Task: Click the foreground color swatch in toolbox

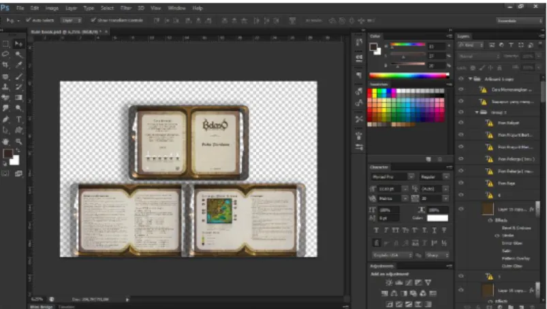Action: coord(7,153)
